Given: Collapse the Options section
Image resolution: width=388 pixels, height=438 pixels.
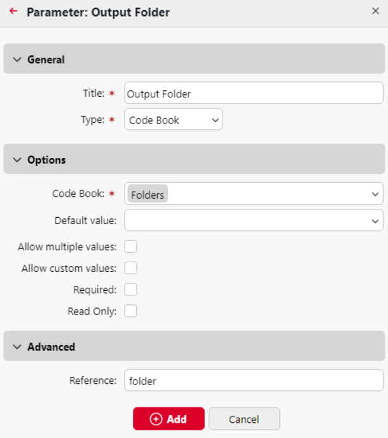Looking at the screenshot, I should click(x=17, y=160).
